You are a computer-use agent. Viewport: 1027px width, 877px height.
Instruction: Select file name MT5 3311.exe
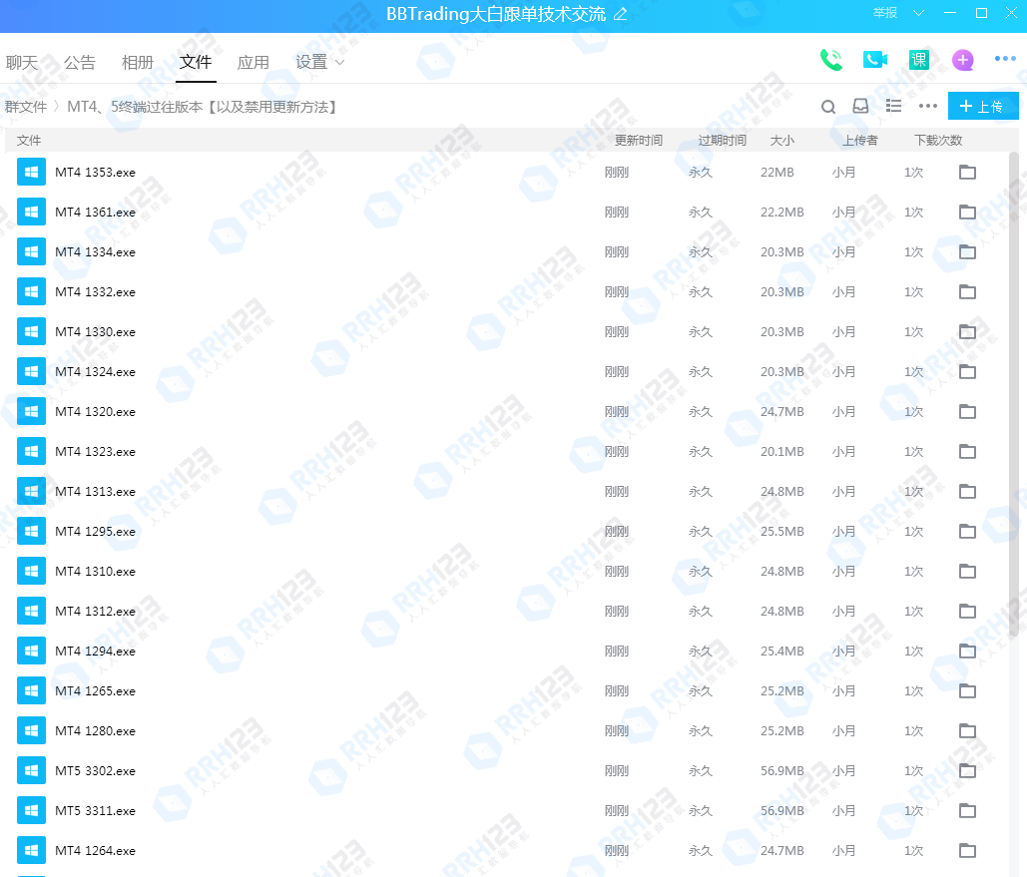96,811
